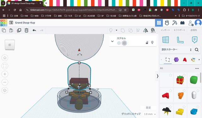This screenshot has height=118, width=202.
Task: Toggle the capsule lock
Action: [147, 43]
